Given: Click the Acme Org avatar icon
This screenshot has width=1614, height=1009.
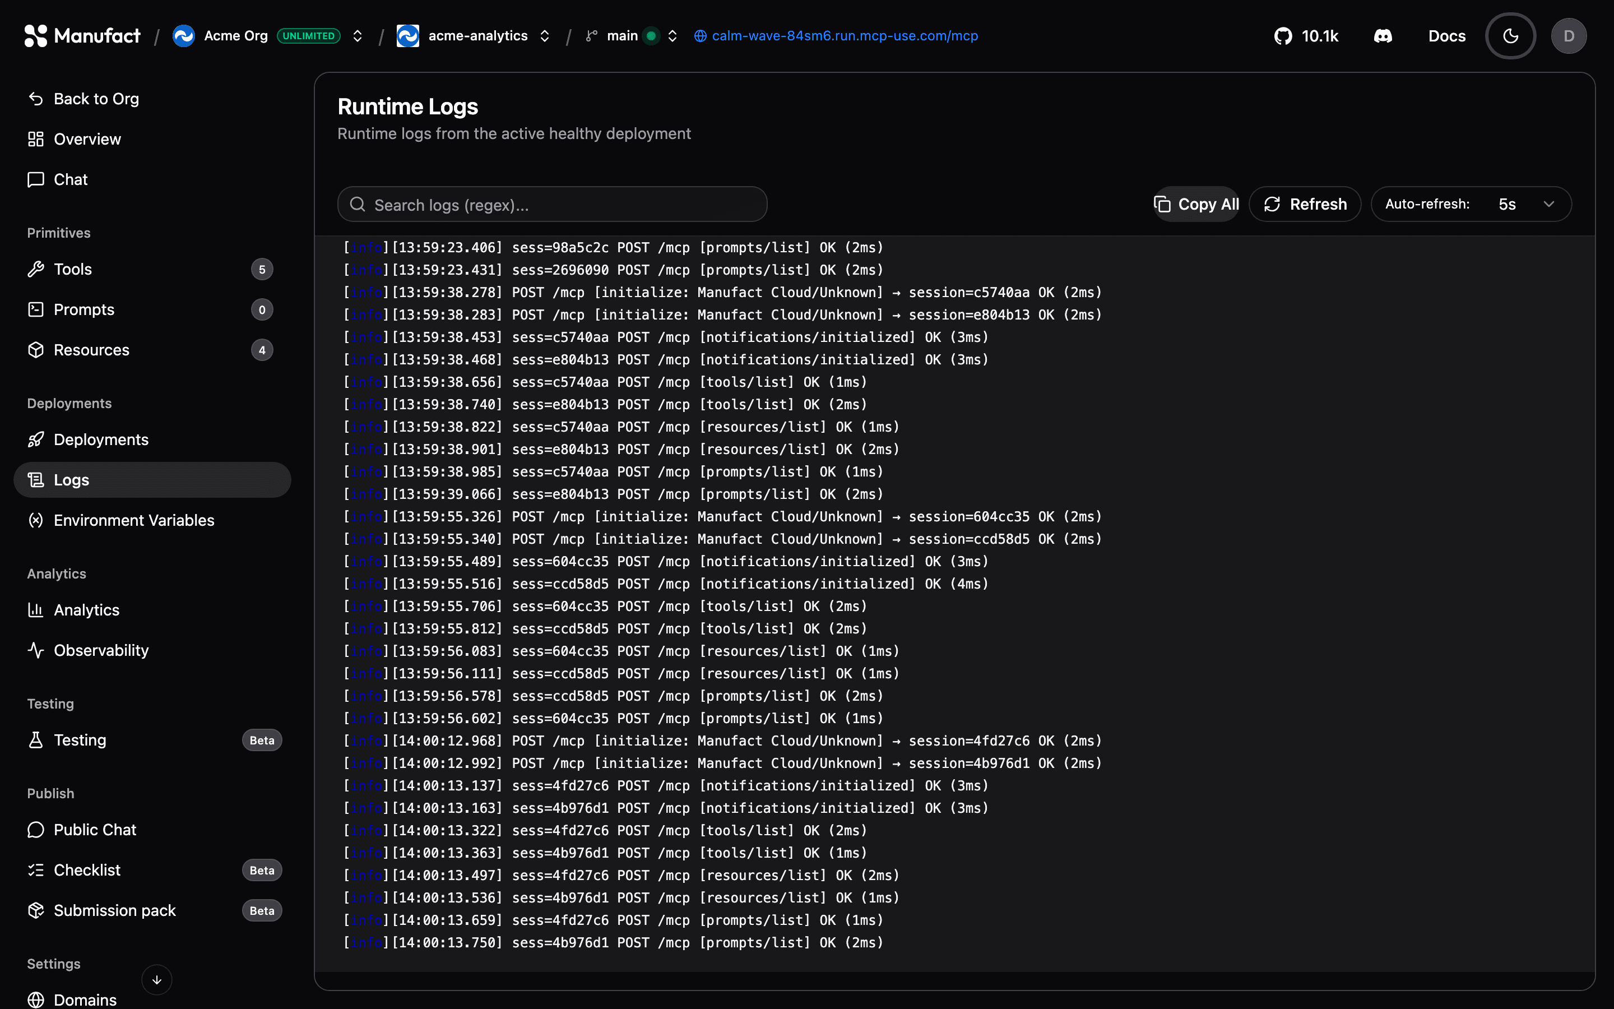Looking at the screenshot, I should point(183,36).
